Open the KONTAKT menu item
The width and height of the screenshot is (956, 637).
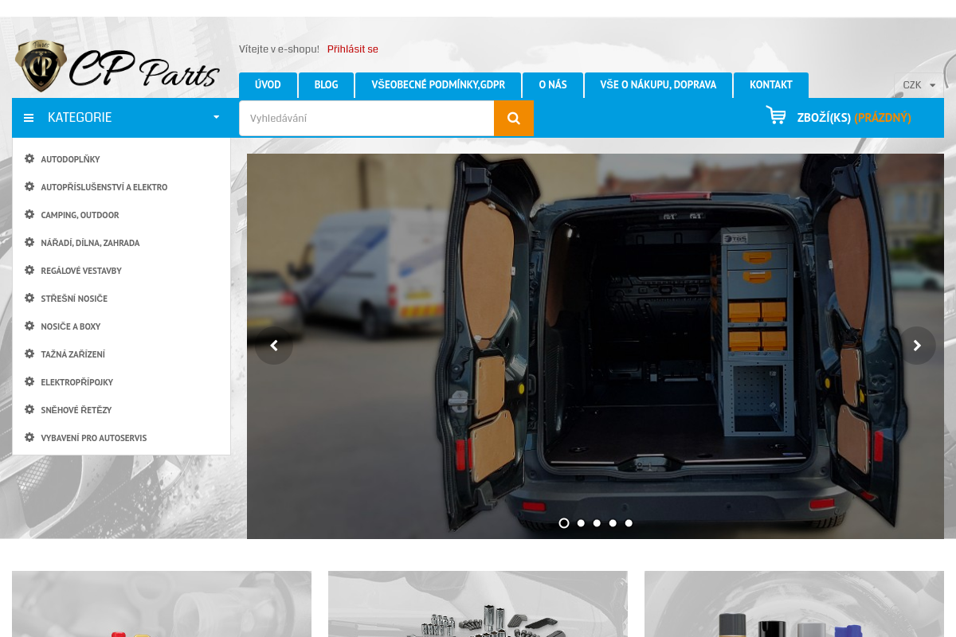point(770,84)
